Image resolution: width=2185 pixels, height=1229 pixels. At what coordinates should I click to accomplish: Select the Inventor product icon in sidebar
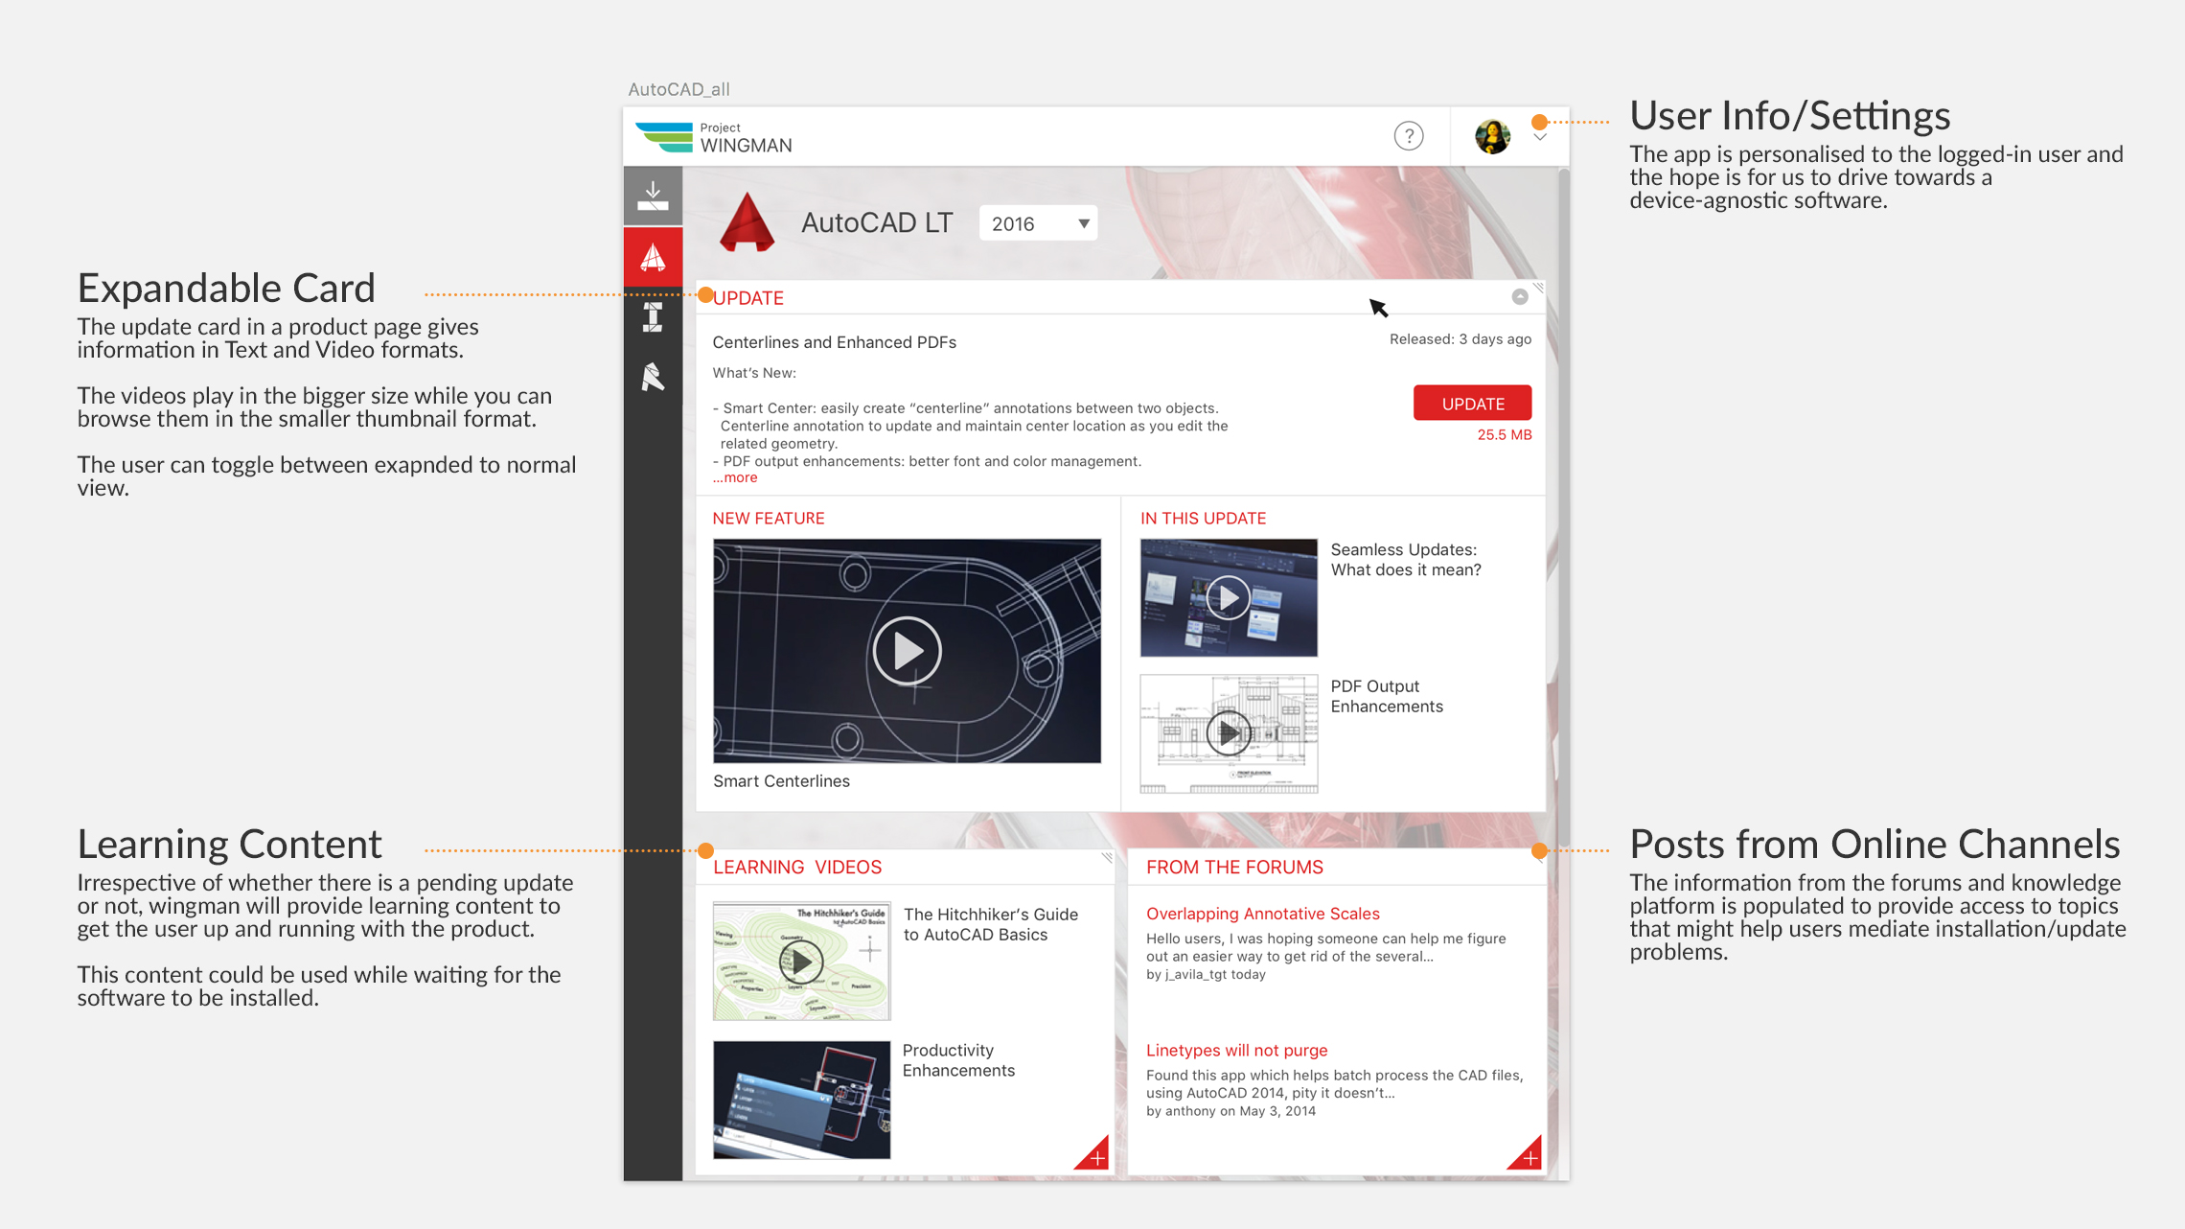653,317
